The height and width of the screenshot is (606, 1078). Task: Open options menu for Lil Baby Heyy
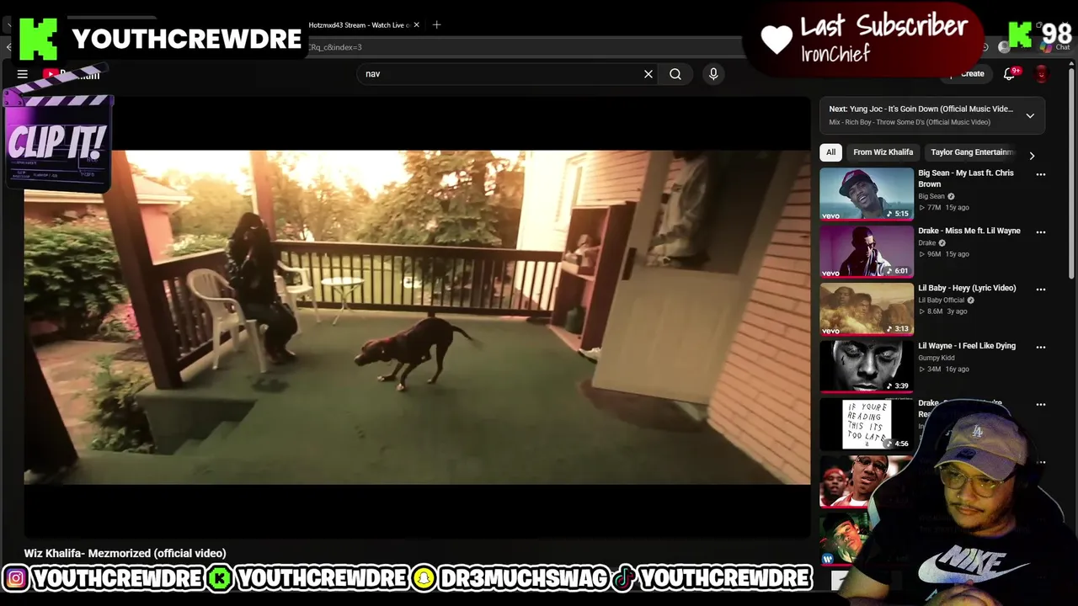coord(1041,289)
